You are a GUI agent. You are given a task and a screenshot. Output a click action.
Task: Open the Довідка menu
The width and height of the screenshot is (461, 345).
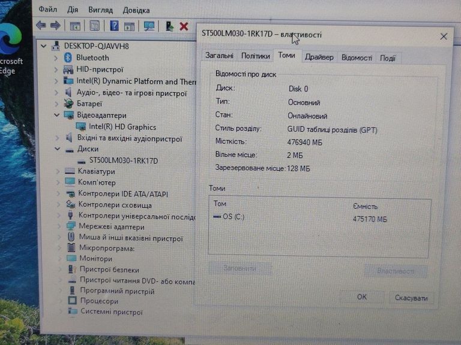pyautogui.click(x=136, y=11)
